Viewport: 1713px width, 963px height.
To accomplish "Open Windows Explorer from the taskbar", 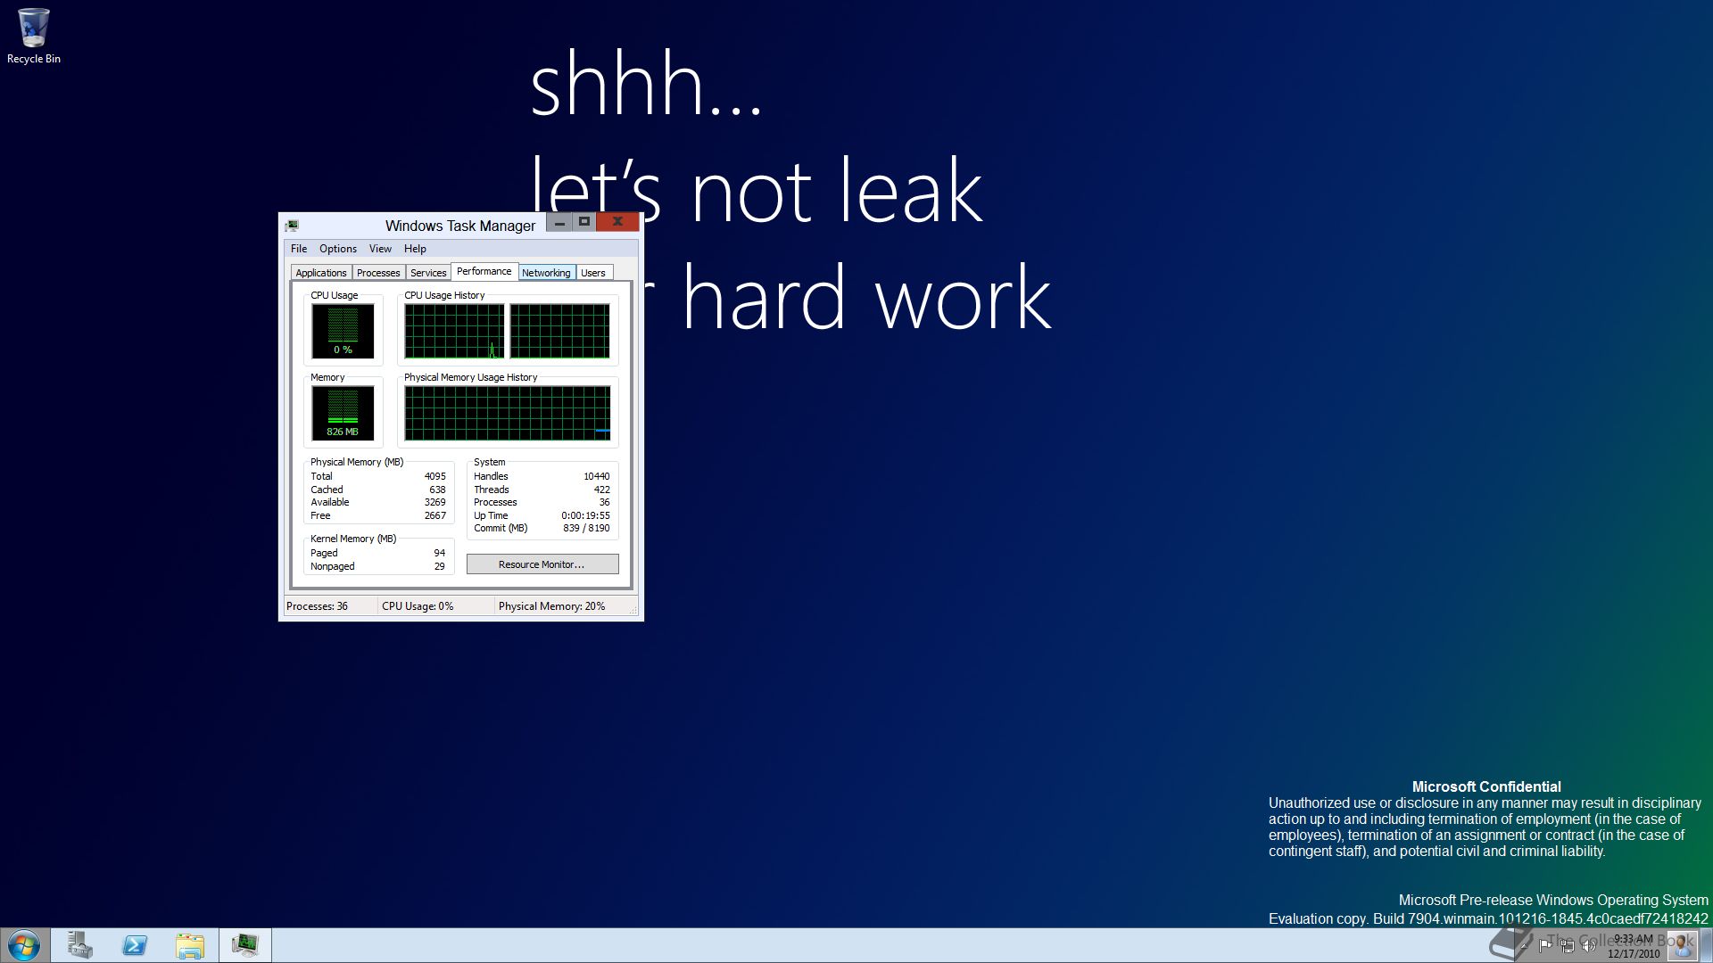I will [190, 945].
